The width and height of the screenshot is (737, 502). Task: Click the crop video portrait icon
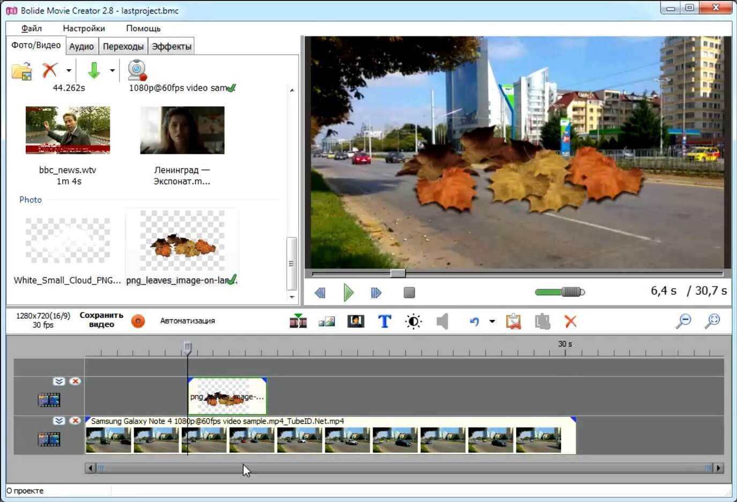[356, 321]
